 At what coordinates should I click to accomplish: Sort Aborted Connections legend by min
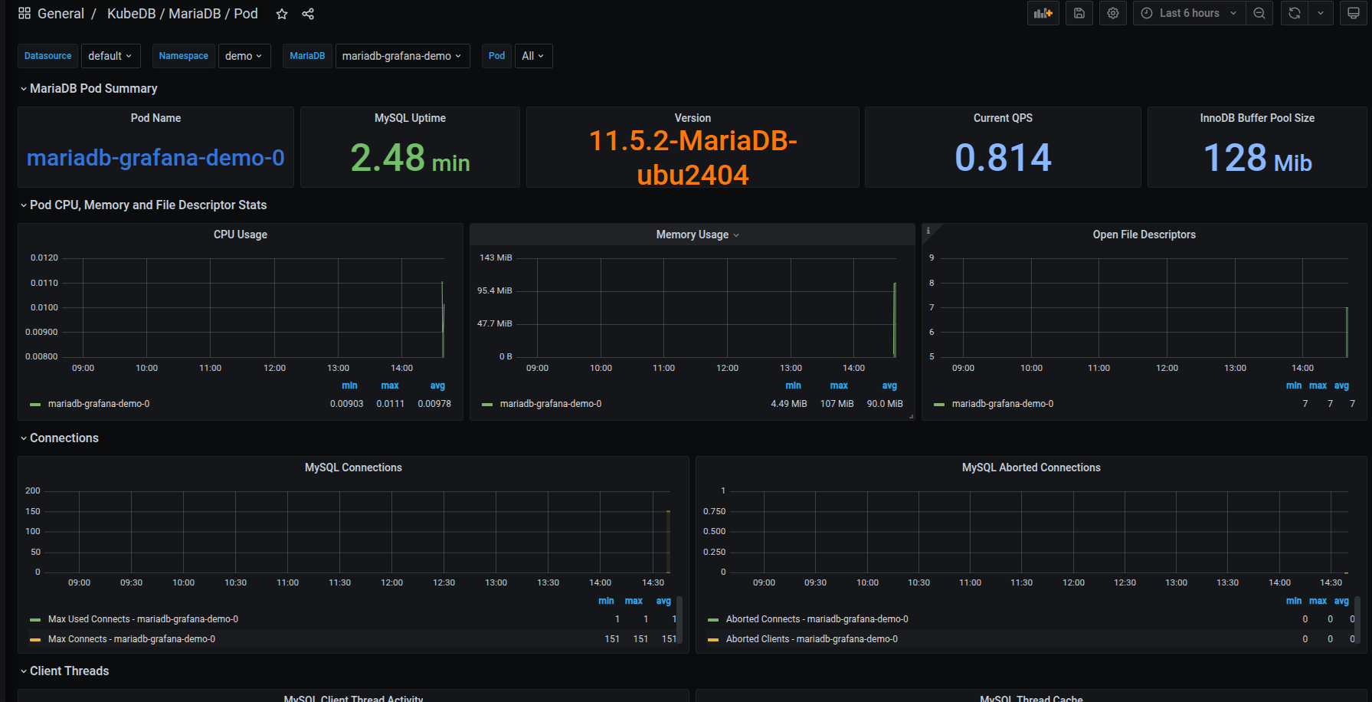[x=1294, y=601]
